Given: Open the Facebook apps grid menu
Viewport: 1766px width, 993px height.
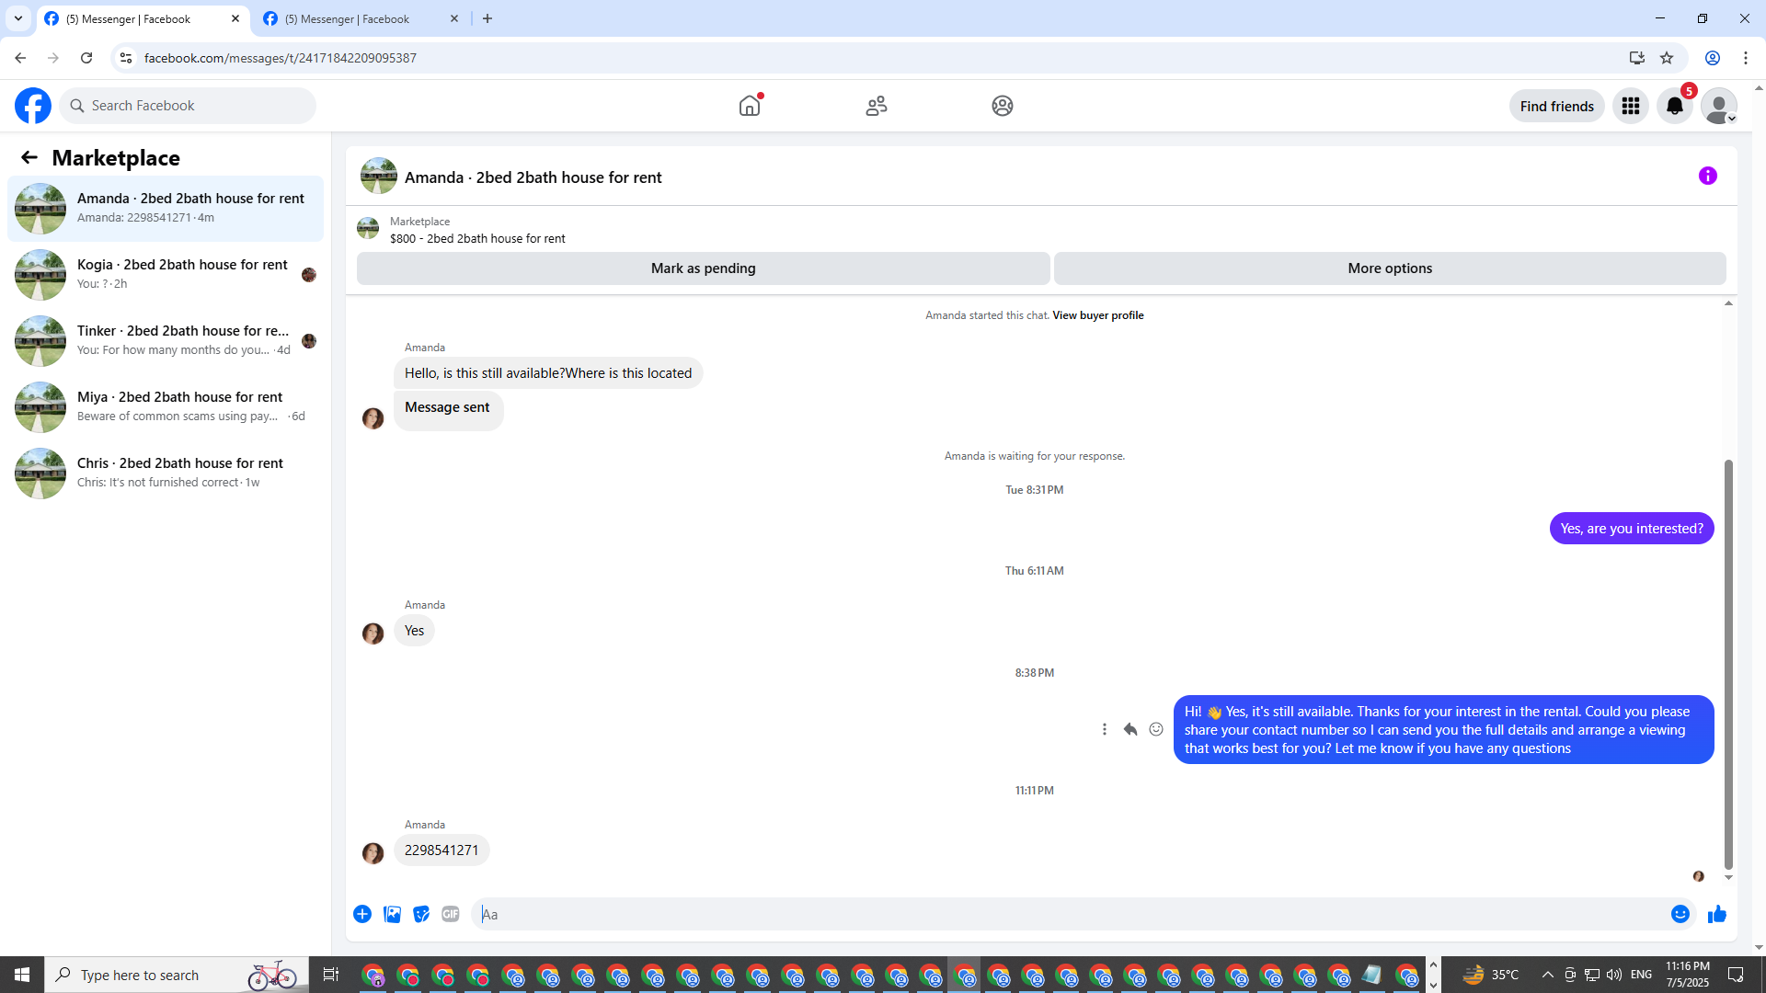Looking at the screenshot, I should click(1631, 106).
